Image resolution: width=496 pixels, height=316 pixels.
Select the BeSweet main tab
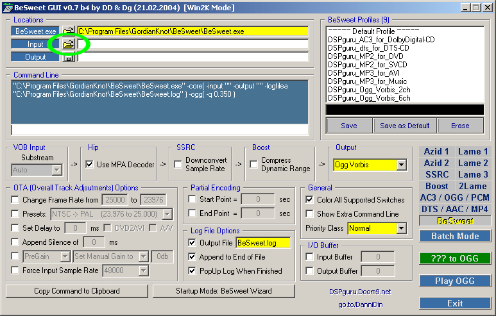pyautogui.click(x=455, y=220)
